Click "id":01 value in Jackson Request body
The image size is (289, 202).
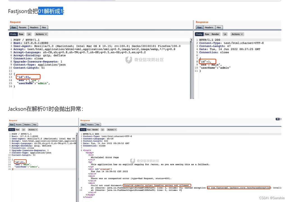pyautogui.click(x=19, y=162)
